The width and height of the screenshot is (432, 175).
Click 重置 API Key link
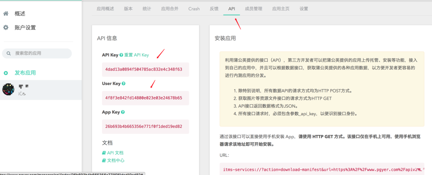(x=137, y=55)
